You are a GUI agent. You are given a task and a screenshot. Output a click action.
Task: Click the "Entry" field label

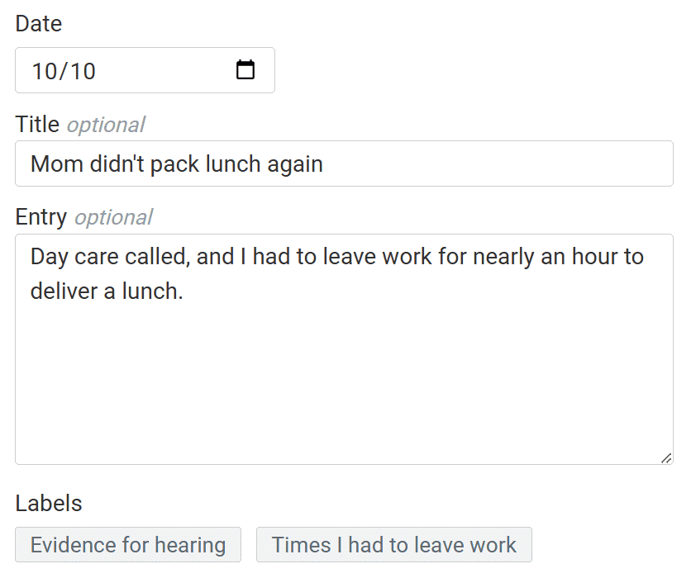click(x=41, y=217)
